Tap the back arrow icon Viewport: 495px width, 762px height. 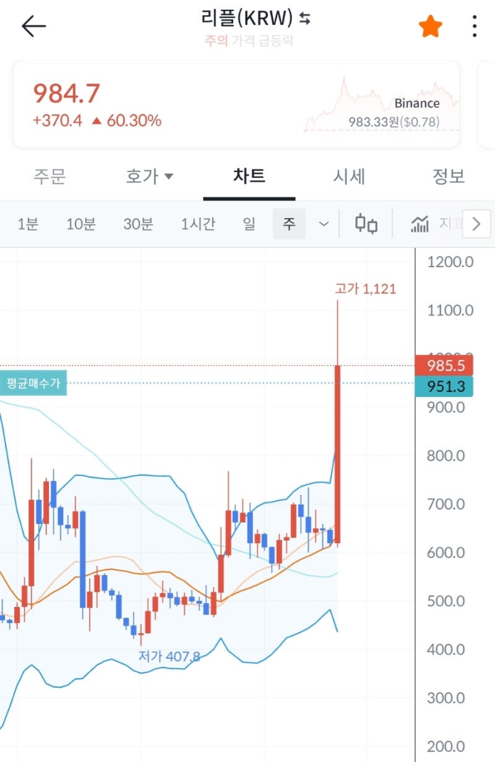point(33,25)
